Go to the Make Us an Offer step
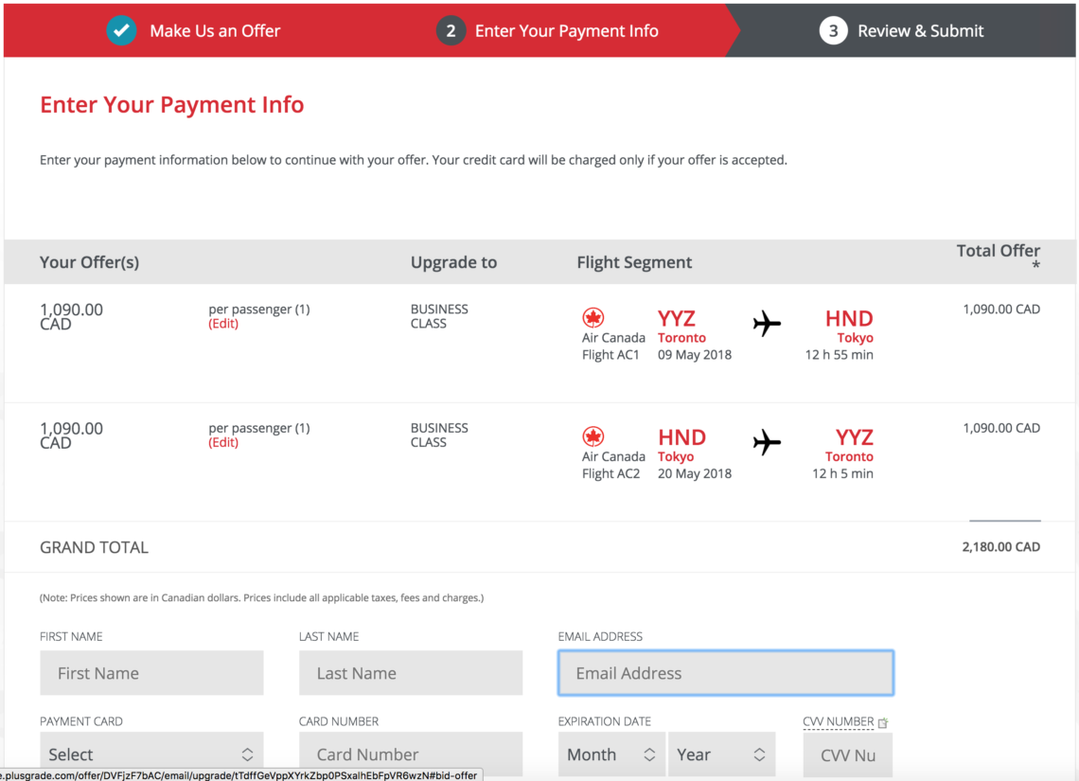1079x781 pixels. coord(215,31)
